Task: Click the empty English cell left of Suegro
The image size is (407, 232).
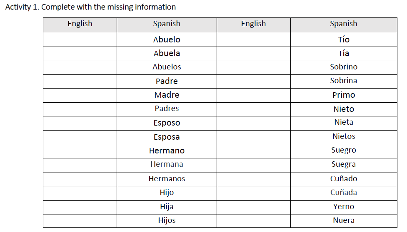Action: [x=253, y=151]
